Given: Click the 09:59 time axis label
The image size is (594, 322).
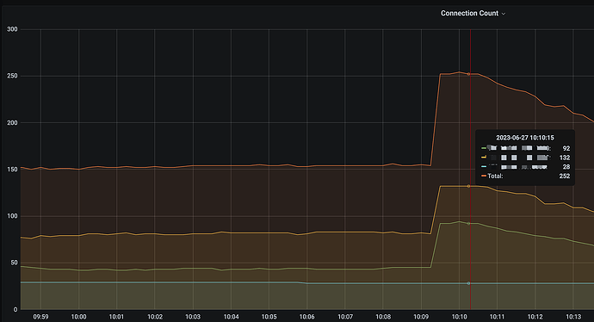Looking at the screenshot, I should point(40,317).
